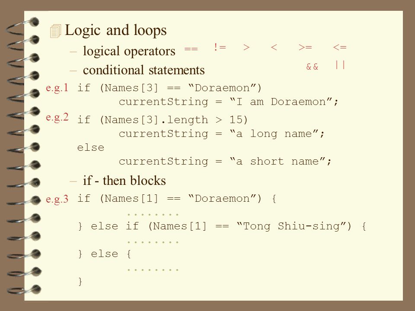The width and height of the screenshot is (415, 311).
Task: Click line "if (Names[3].length > 15)"
Action: [163, 120]
